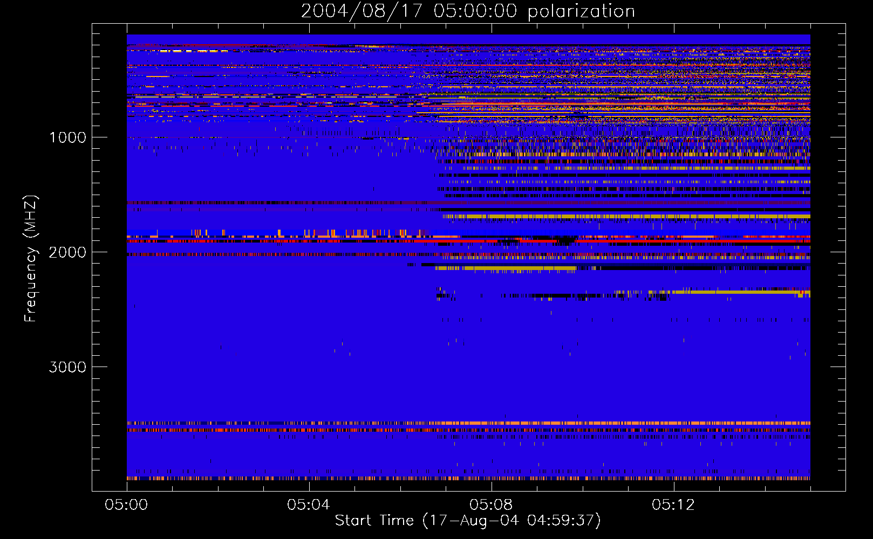This screenshot has height=539, width=873.
Task: Click the 05:00 time tick label
Action: pos(126,505)
